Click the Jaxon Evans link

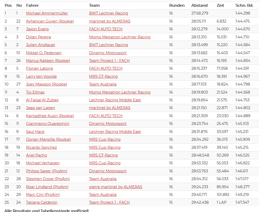(x=37, y=29)
